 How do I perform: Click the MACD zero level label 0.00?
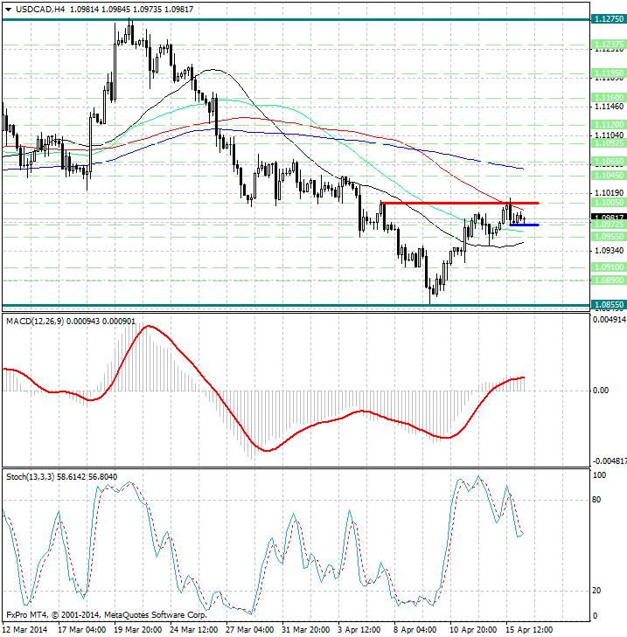pos(601,391)
